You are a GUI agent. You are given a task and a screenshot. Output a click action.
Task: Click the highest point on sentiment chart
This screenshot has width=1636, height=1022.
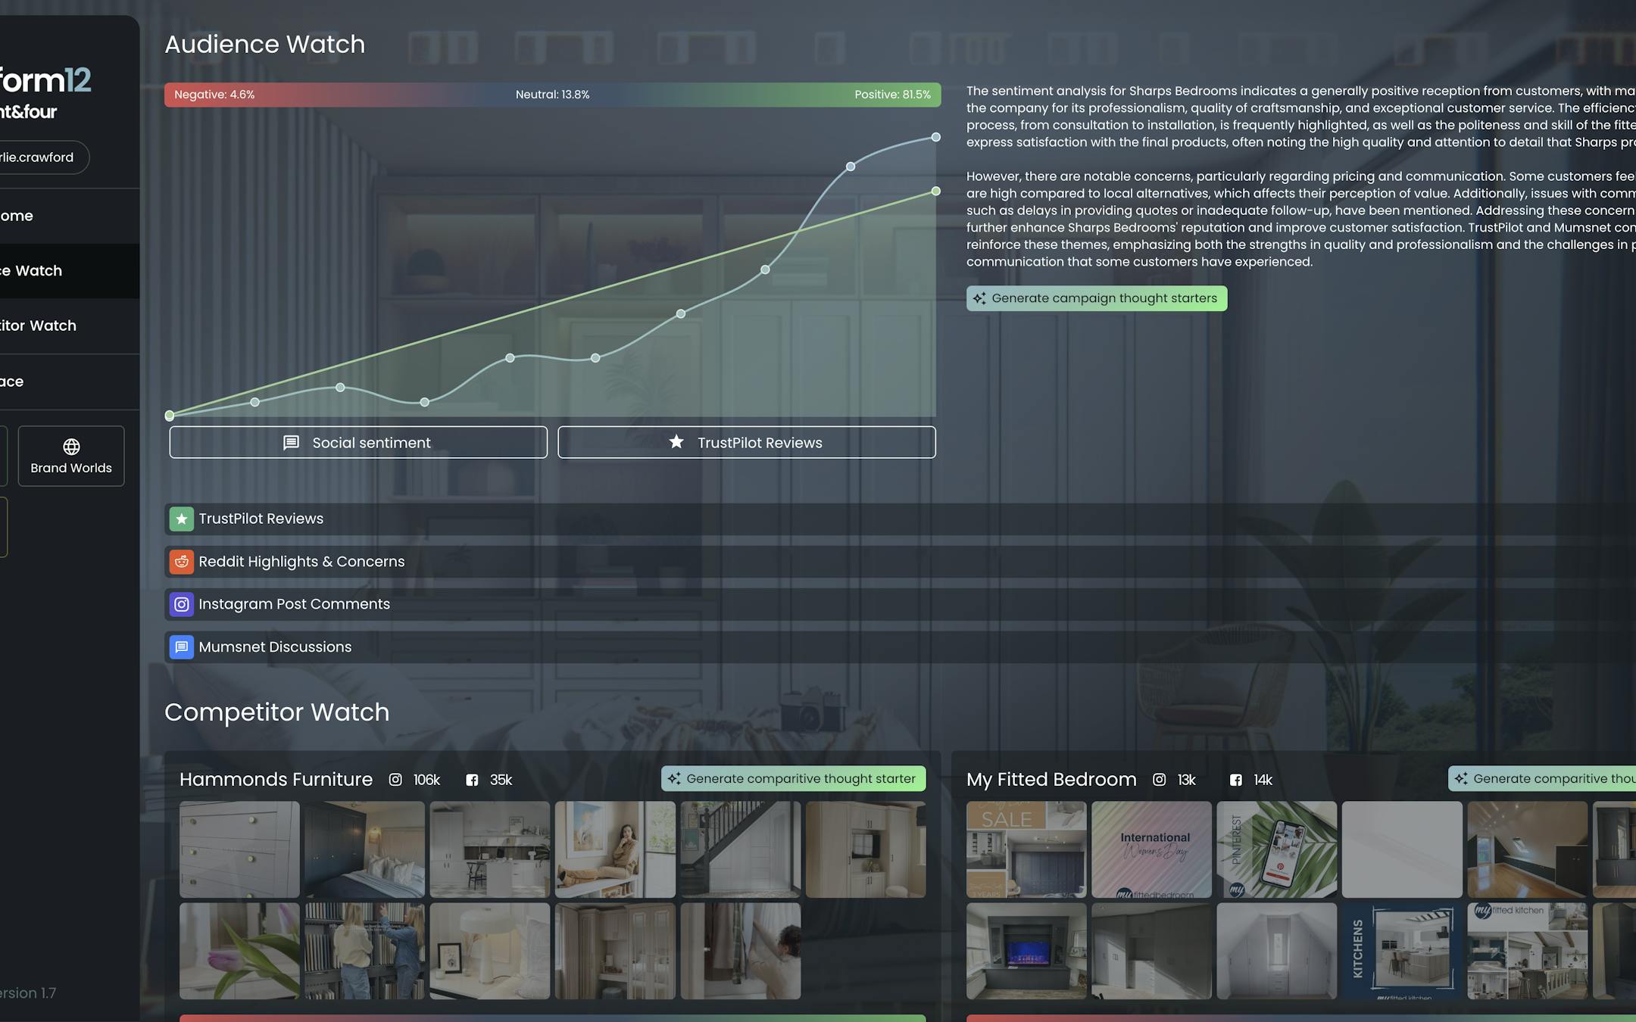[935, 137]
